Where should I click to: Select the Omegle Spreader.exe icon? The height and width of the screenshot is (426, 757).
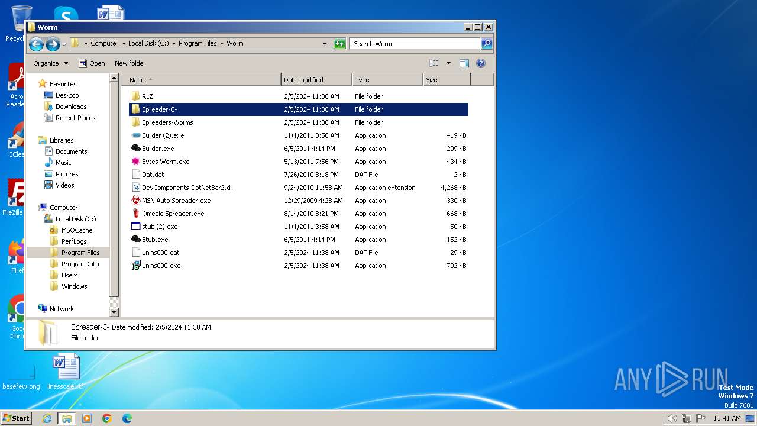click(135, 214)
